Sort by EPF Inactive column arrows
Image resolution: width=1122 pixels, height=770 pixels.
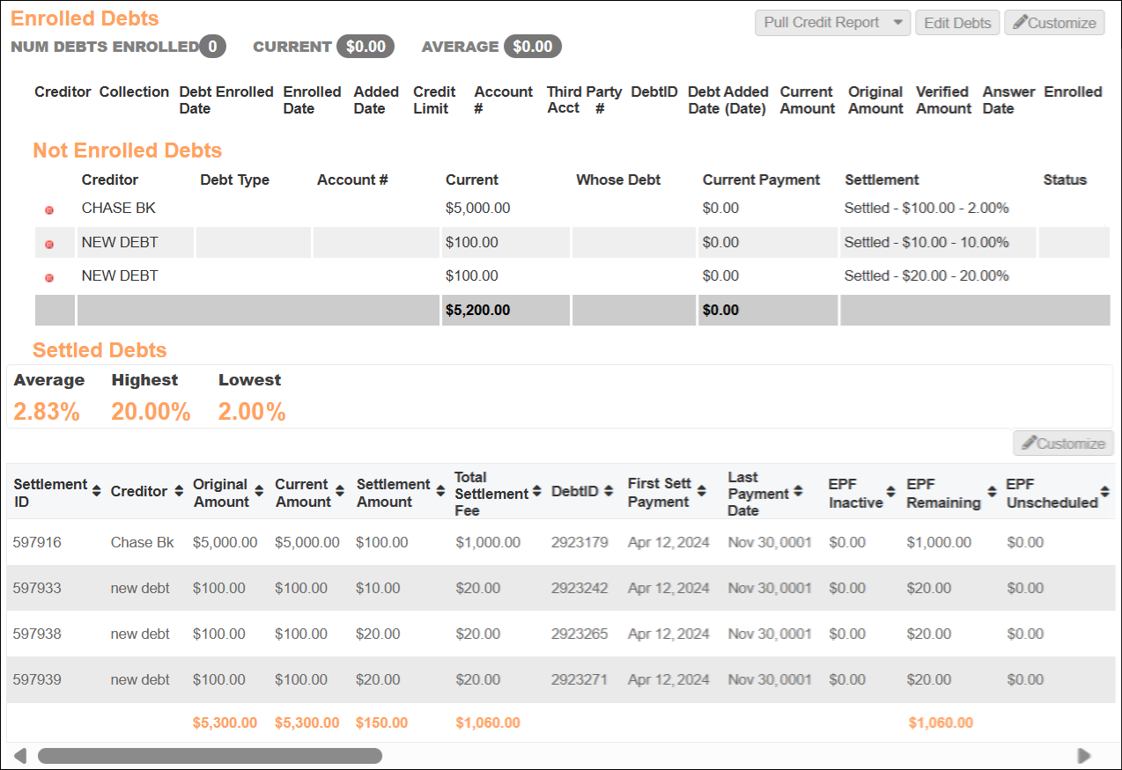pyautogui.click(x=891, y=492)
